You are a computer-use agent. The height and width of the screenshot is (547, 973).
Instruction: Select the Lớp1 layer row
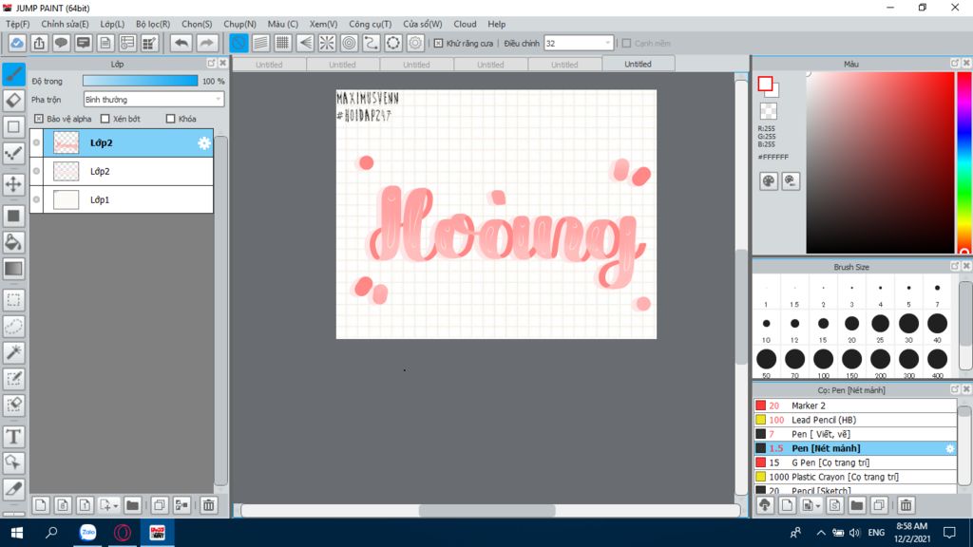click(x=122, y=199)
